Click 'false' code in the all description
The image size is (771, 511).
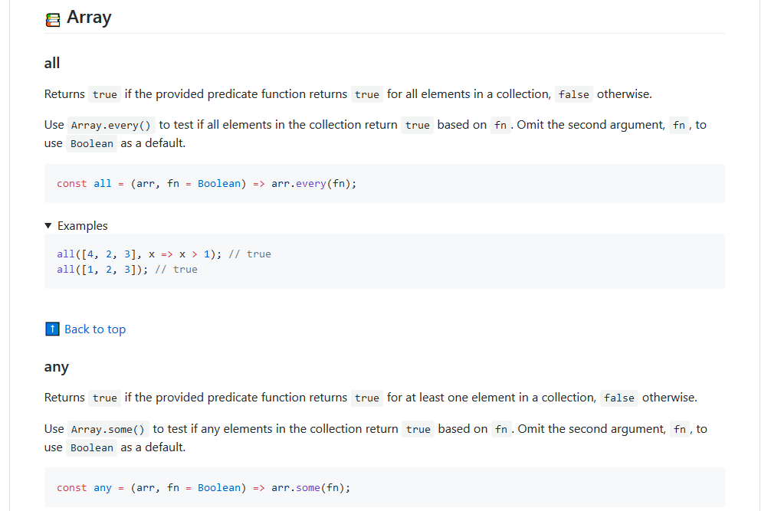click(x=574, y=95)
